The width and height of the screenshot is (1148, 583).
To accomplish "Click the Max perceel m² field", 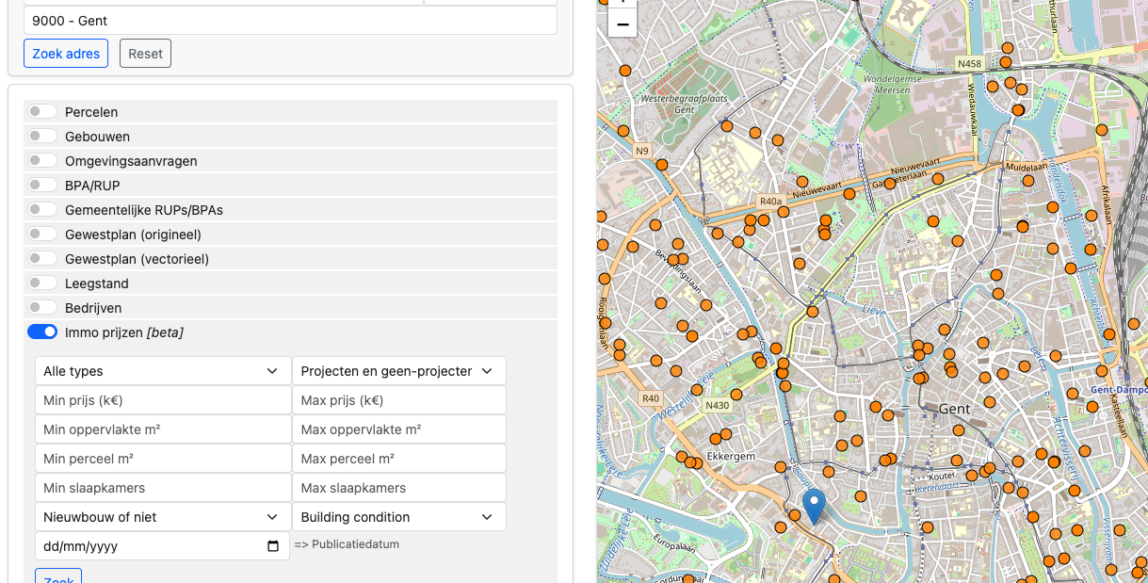I will coord(399,459).
